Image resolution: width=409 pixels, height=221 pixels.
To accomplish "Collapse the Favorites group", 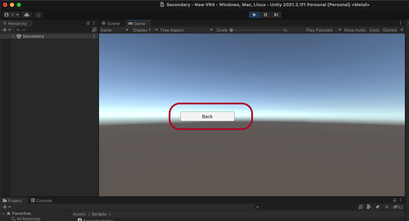I will (3, 213).
